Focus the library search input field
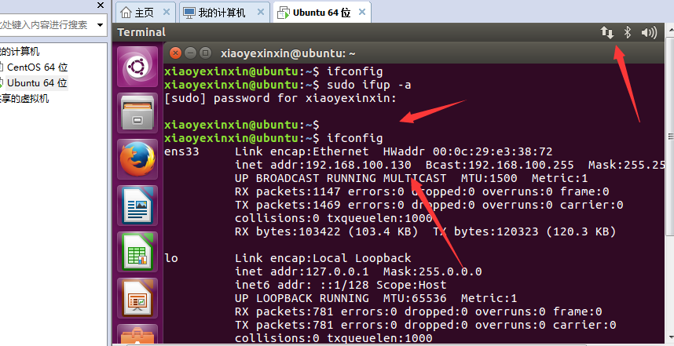The height and width of the screenshot is (346, 674). pos(46,25)
